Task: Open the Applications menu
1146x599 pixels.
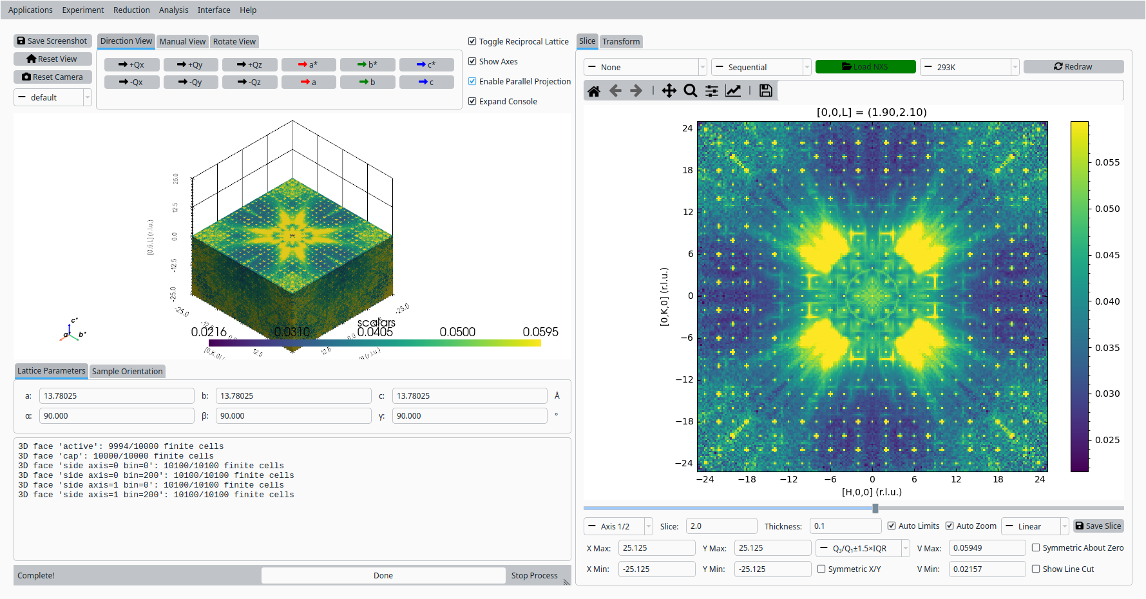Action: click(x=30, y=10)
